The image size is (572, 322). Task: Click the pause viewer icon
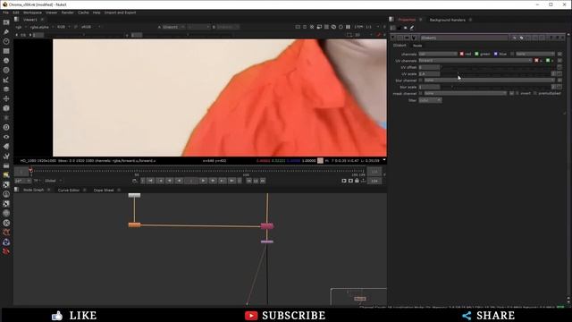point(348,27)
